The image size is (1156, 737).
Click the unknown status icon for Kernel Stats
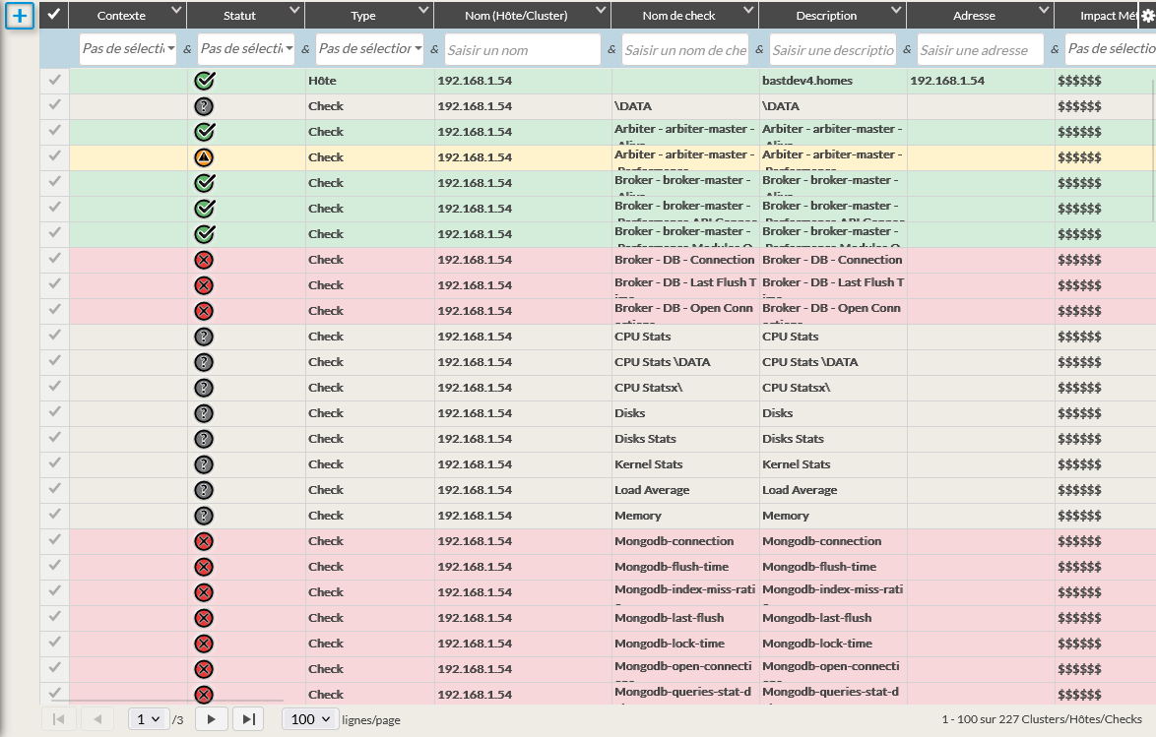pyautogui.click(x=205, y=464)
